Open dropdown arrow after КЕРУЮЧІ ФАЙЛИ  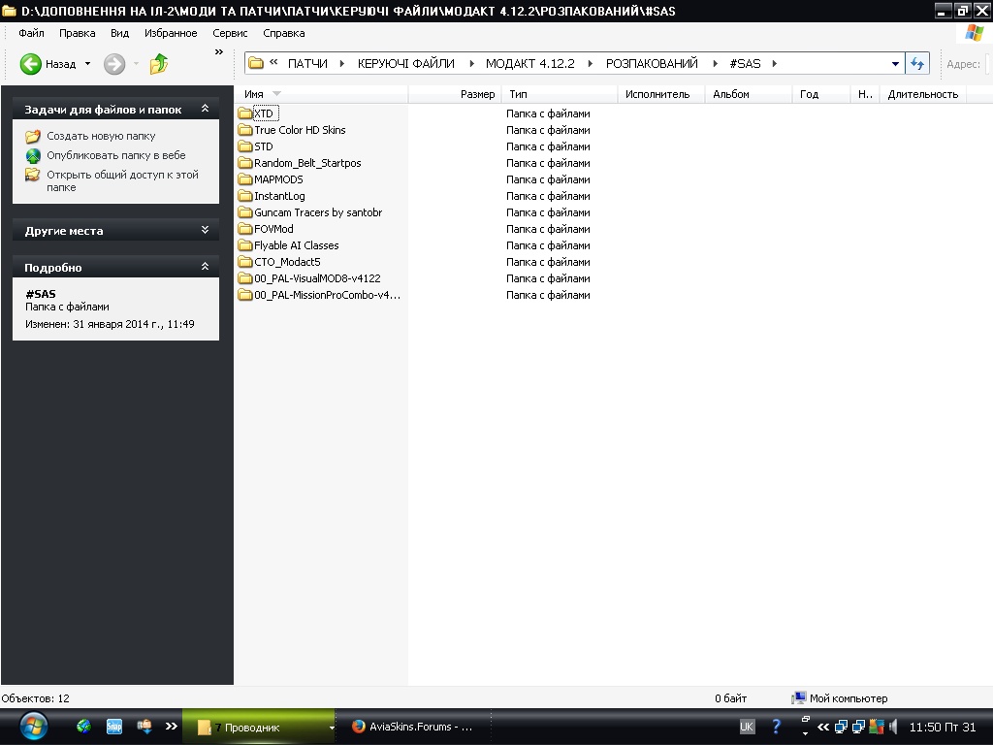point(471,63)
